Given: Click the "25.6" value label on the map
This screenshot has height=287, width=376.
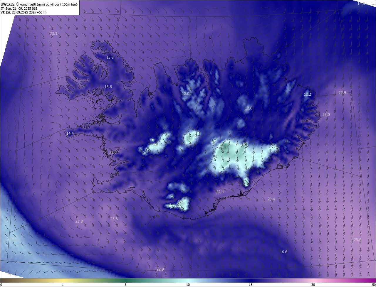Looking at the screenshot, I should [357, 240].
